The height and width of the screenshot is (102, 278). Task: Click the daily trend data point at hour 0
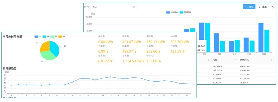(11, 85)
